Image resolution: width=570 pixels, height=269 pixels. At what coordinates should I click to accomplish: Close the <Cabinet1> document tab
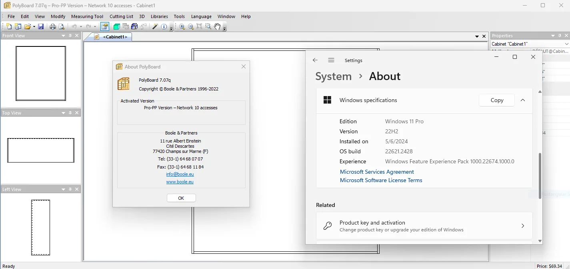click(x=484, y=36)
